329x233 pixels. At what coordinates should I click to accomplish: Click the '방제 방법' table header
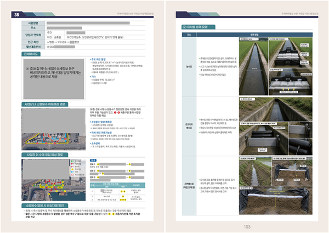tap(254, 35)
